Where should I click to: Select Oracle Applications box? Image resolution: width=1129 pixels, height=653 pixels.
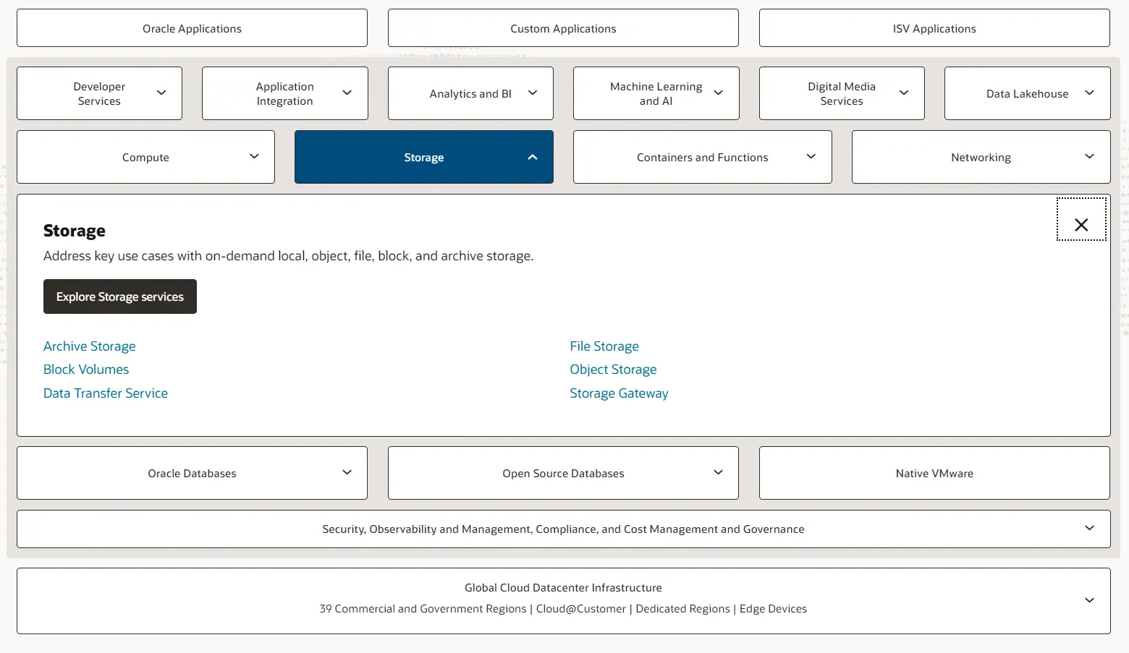tap(192, 28)
